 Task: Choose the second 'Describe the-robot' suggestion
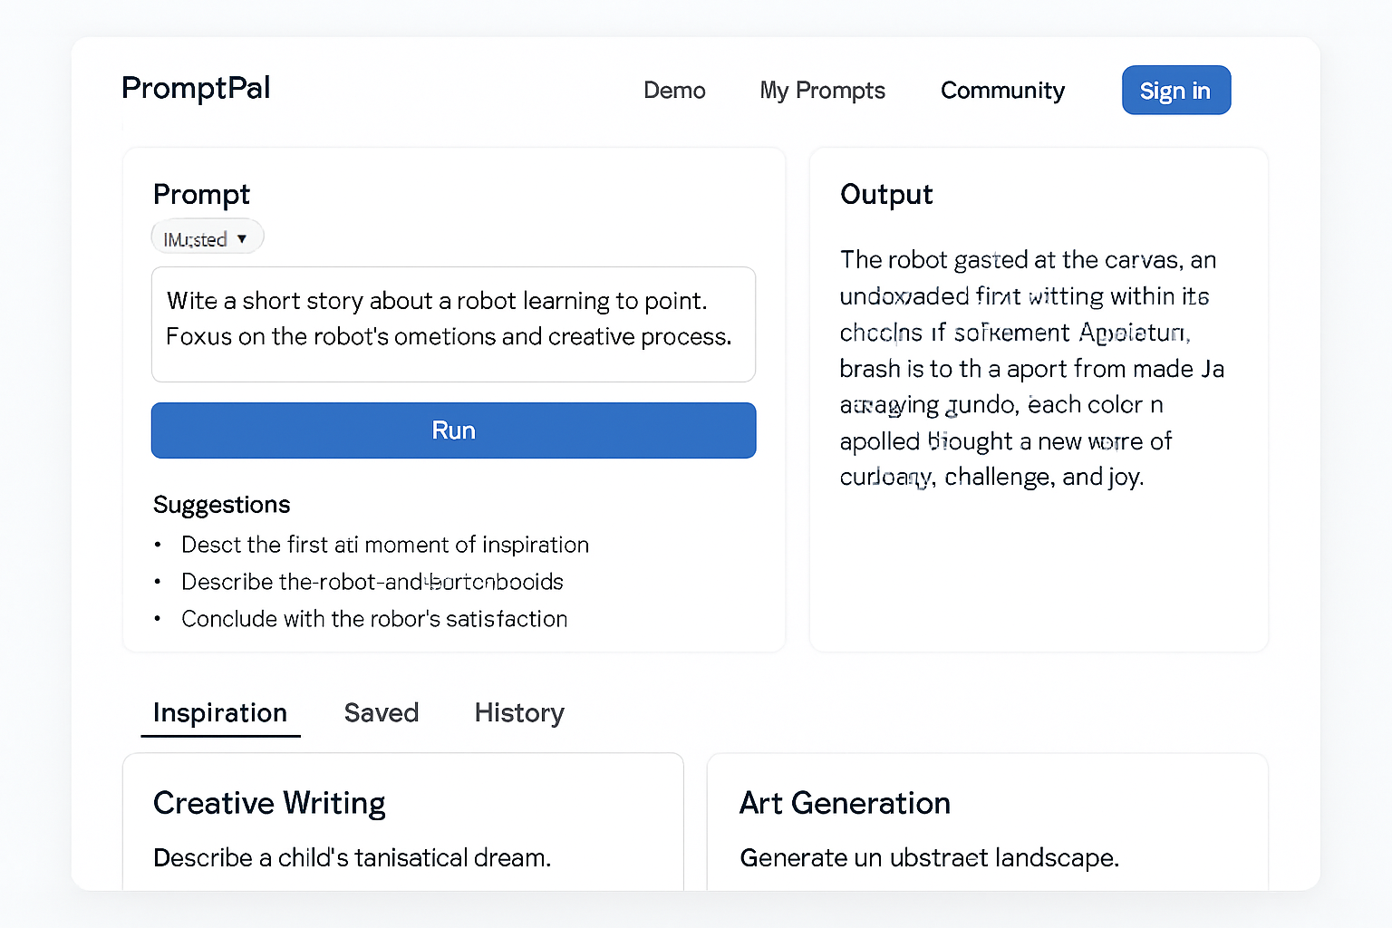point(372,582)
